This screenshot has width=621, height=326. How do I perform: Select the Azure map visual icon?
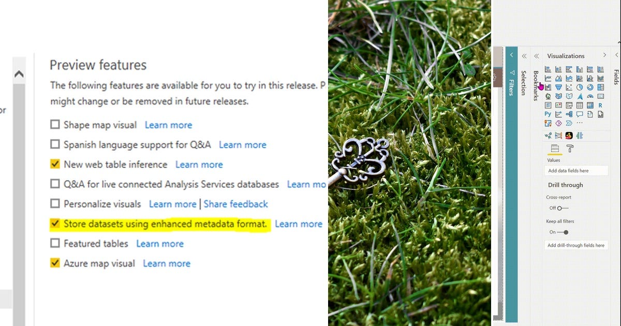[x=580, y=96]
